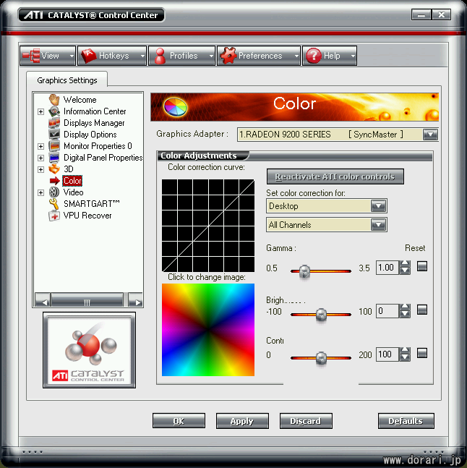The image size is (467, 468).
Task: Click the Hotkeys red key icon
Action: point(89,56)
